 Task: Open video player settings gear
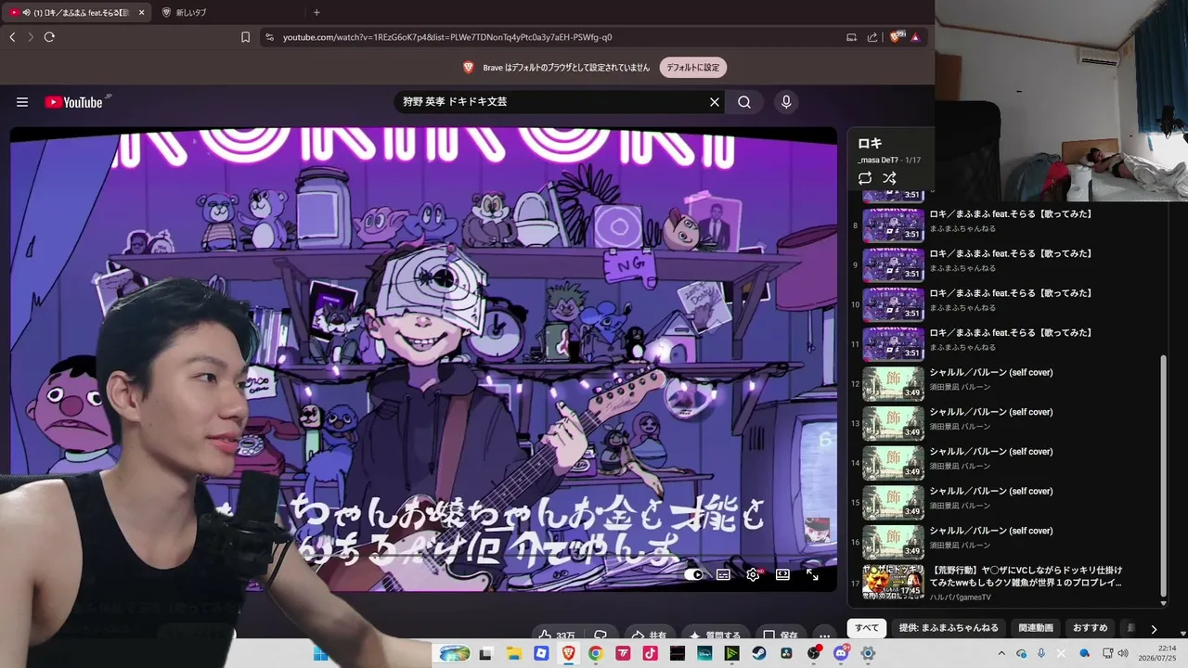753,574
